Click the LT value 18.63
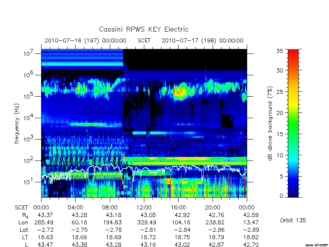Viewport: 329px width, 247px height. point(45,238)
